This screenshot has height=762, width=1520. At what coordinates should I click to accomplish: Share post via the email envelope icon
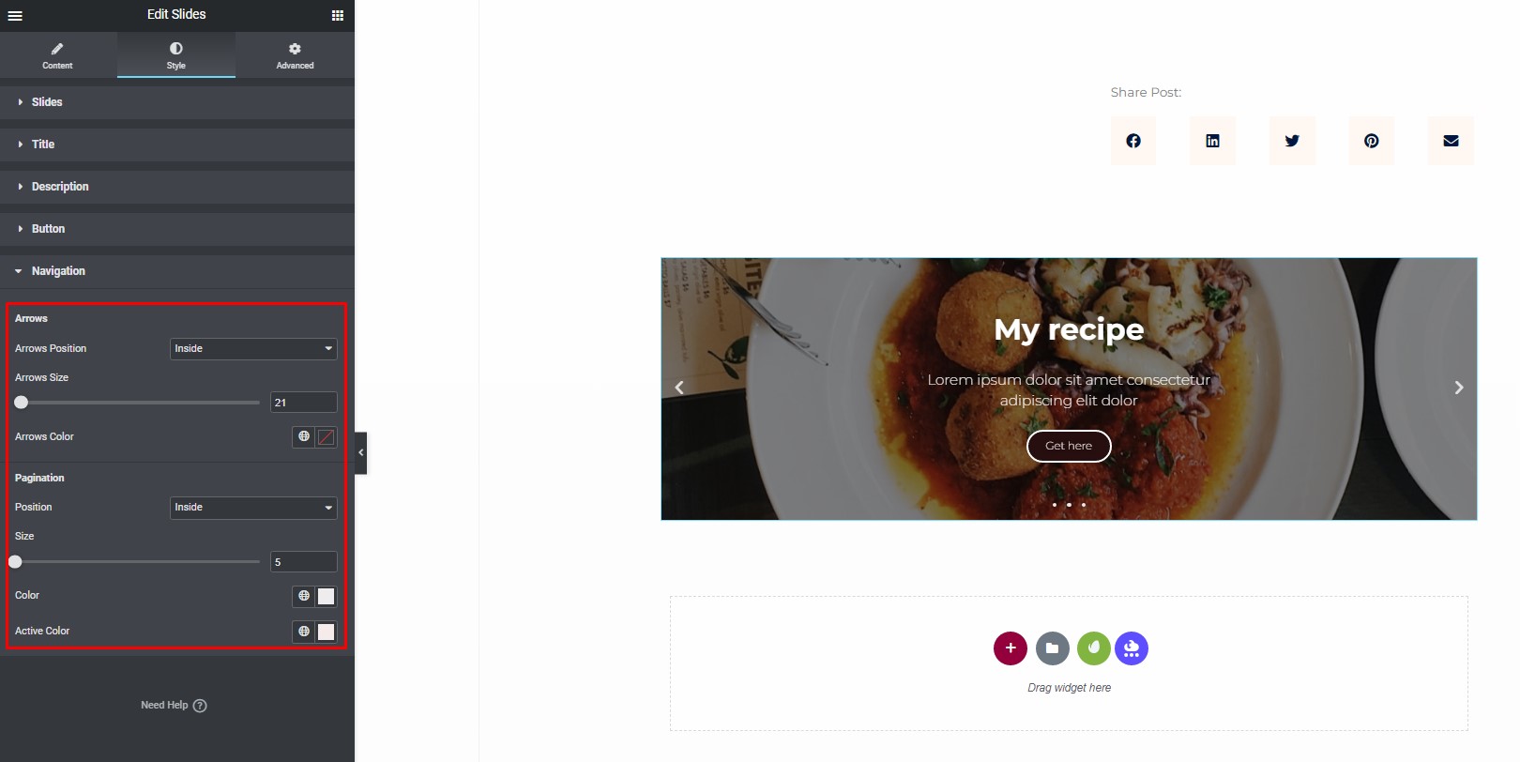[x=1451, y=141]
